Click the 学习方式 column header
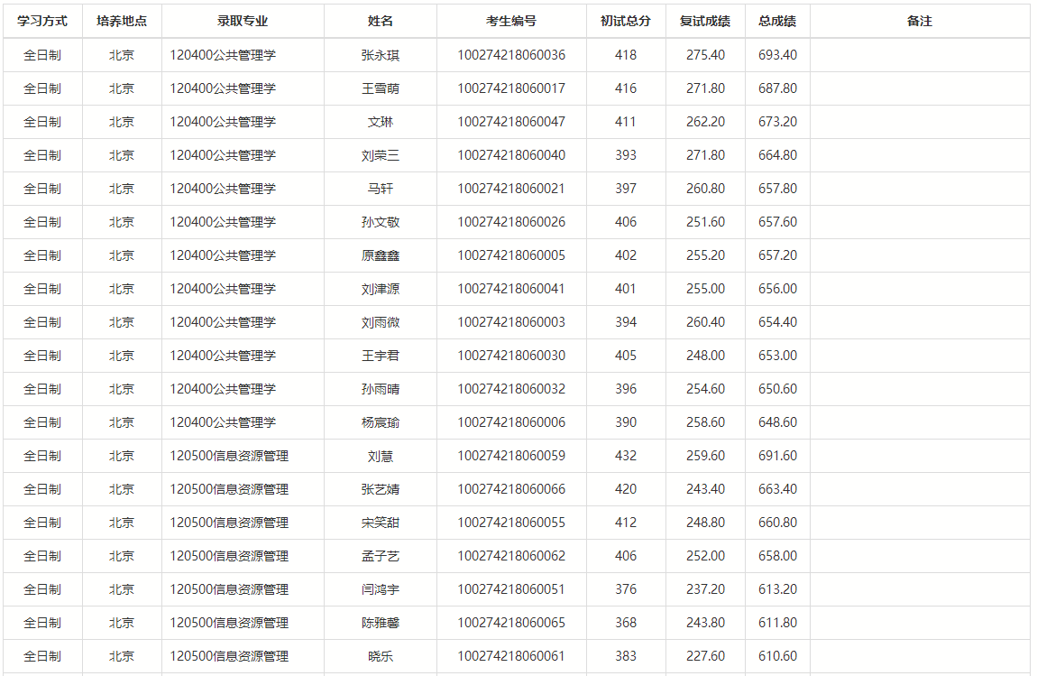 click(x=42, y=21)
